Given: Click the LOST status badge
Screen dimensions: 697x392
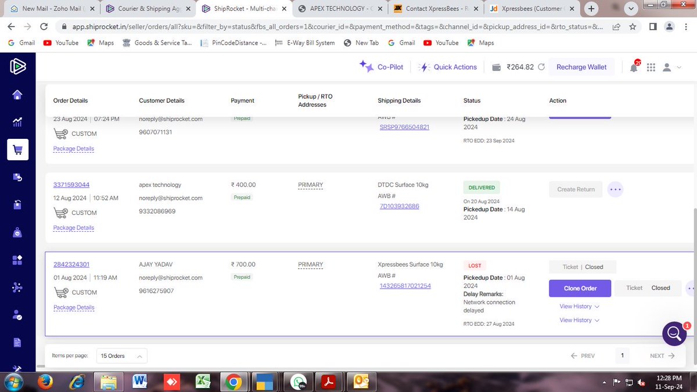Looking at the screenshot, I should (x=475, y=265).
